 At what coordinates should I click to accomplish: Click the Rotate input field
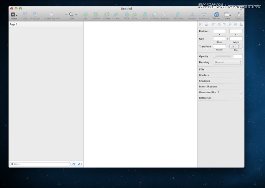(x=219, y=46)
